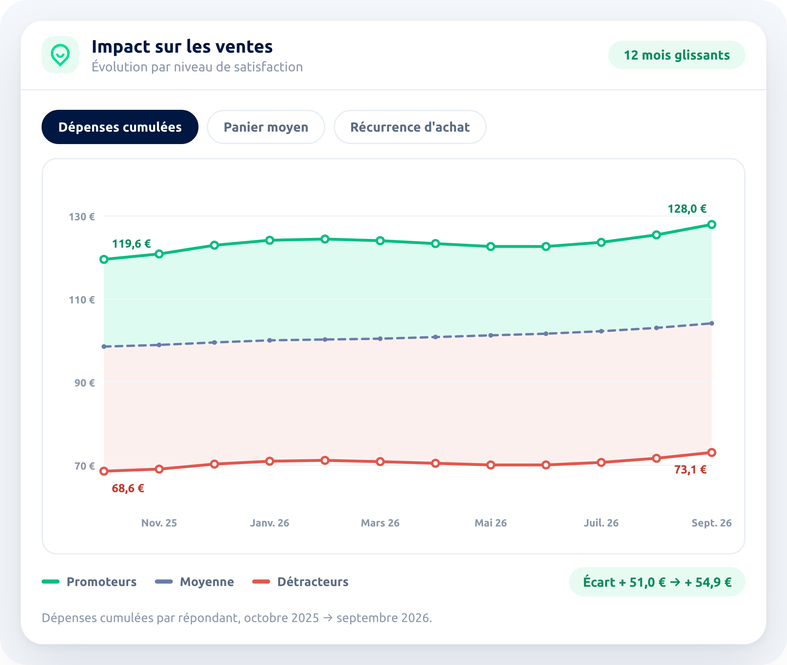Select the 73,1 € detractor data point
The image size is (787, 665).
711,453
